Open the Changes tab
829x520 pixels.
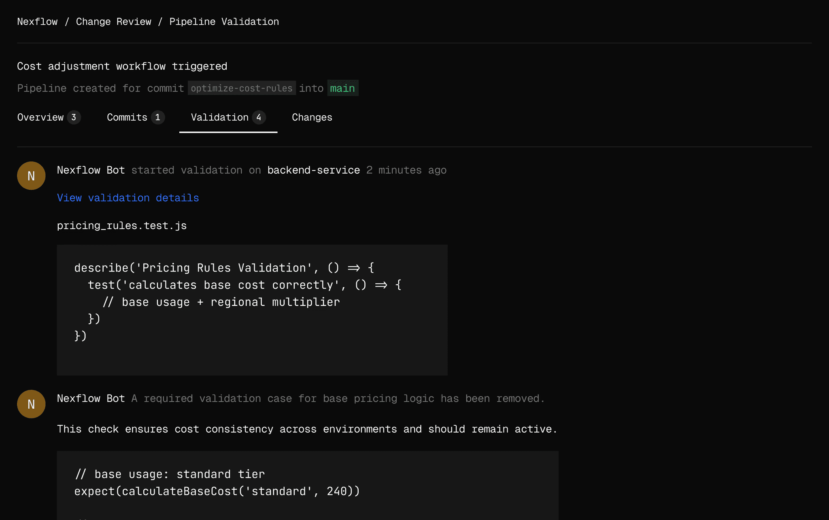[312, 117]
